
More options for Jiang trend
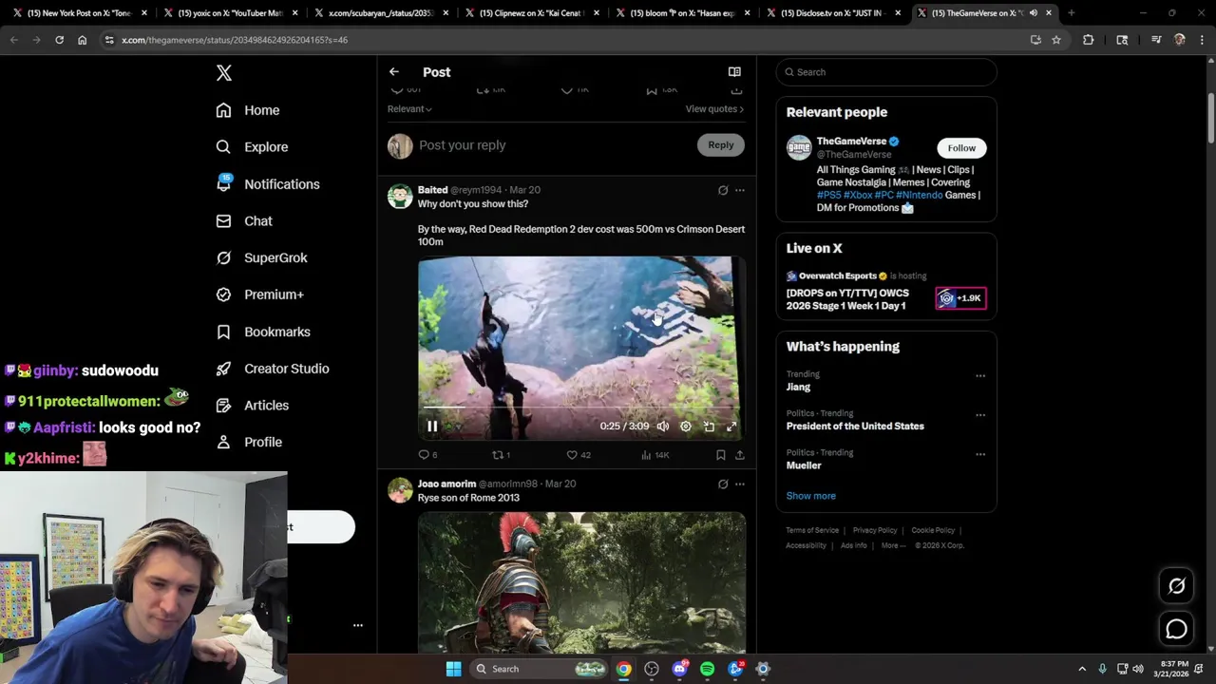click(980, 376)
